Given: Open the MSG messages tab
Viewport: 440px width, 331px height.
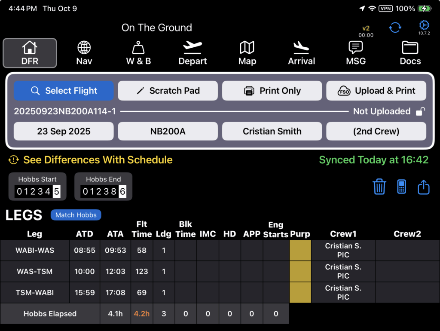Looking at the screenshot, I should click(356, 53).
